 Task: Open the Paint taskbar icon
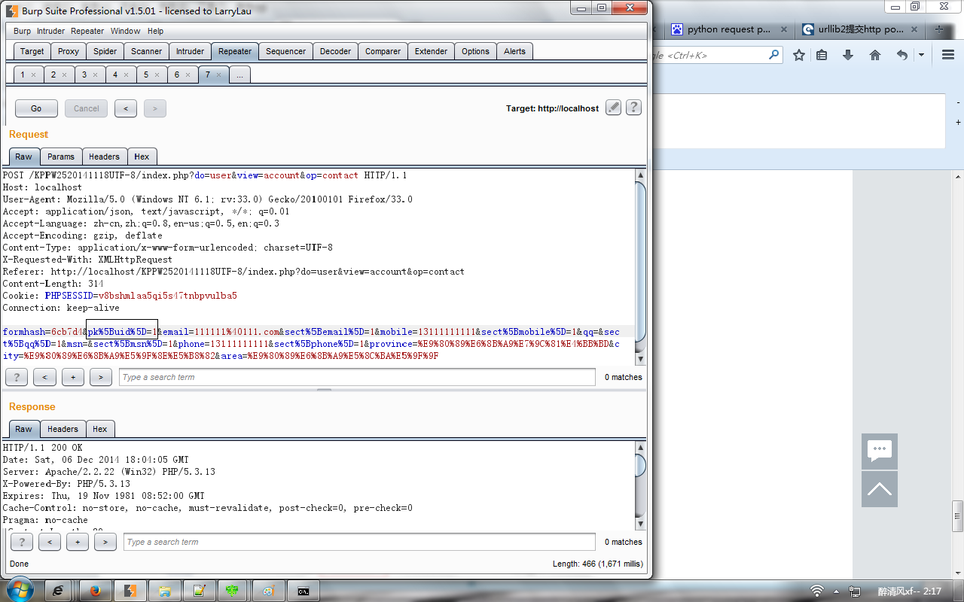267,591
